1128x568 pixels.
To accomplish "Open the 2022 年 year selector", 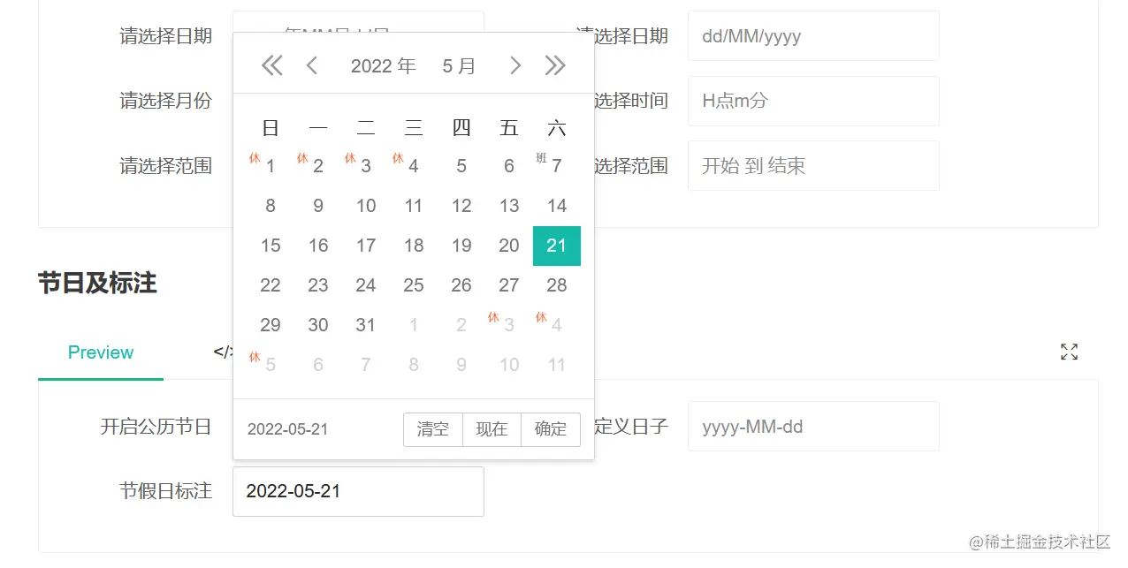I will tap(383, 65).
